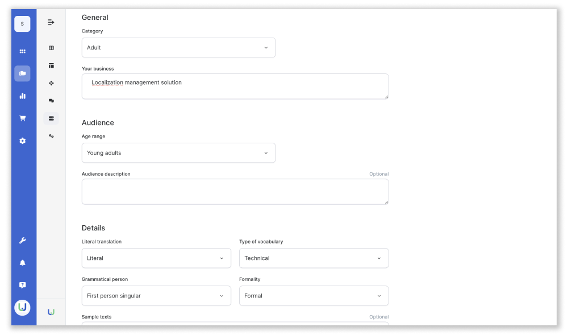This screenshot has height=335, width=568.
Task: Open the workspace switcher 'S' avatar
Action: pos(22,24)
